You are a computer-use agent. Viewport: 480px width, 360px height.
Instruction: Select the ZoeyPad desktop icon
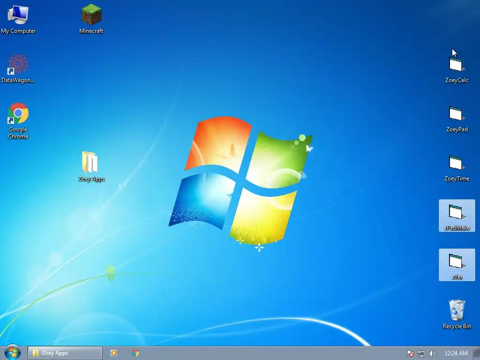pos(457,120)
